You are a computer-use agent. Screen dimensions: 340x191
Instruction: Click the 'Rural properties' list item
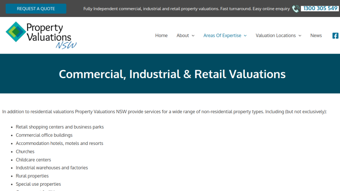pyautogui.click(x=32, y=176)
